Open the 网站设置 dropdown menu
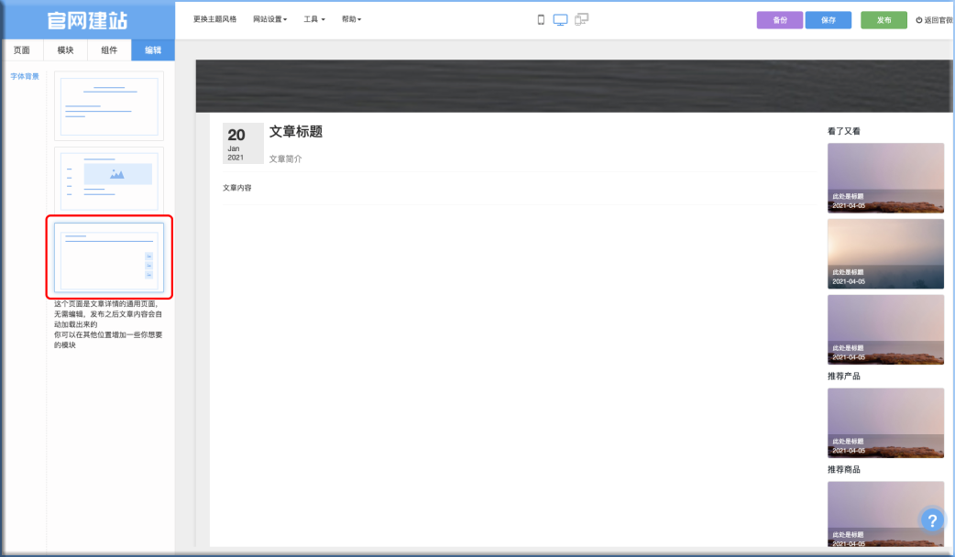This screenshot has height=557, width=955. (269, 19)
